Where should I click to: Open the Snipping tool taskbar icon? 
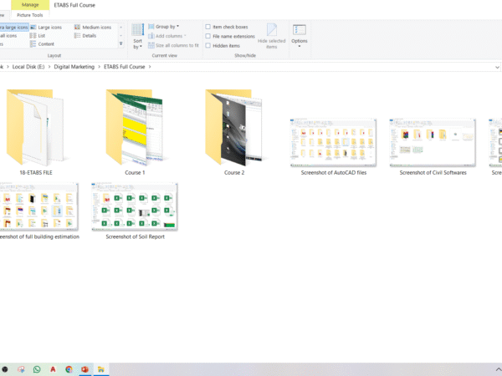pos(21,369)
